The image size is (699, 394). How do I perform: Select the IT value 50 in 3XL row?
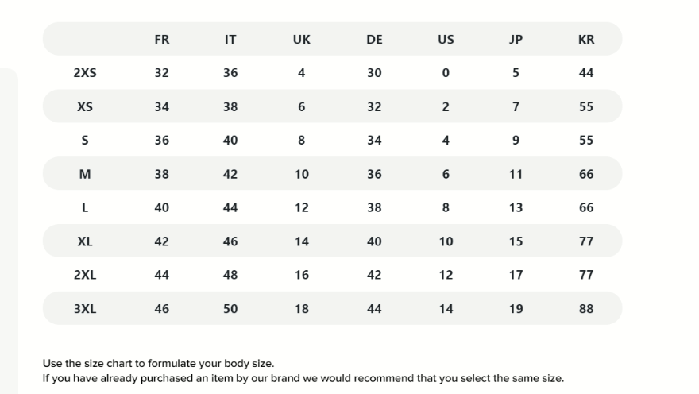tap(230, 309)
